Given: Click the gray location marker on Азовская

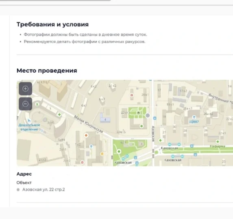Looking at the screenshot, I should point(148,115).
